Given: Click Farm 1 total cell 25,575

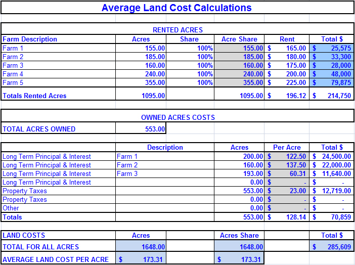Looking at the screenshot, I should coord(331,48).
